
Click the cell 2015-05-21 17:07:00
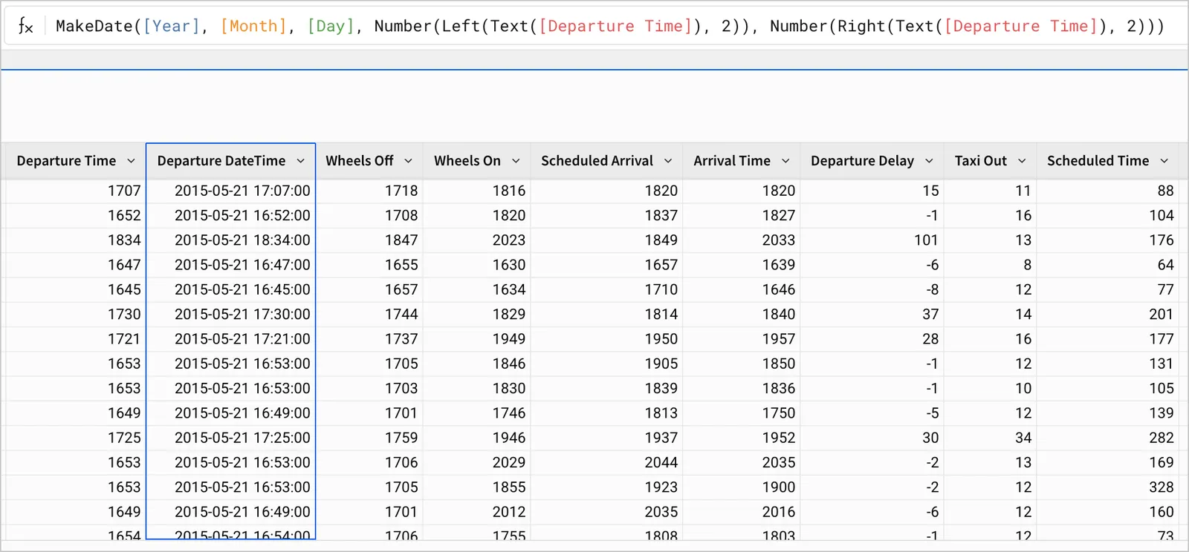point(231,191)
